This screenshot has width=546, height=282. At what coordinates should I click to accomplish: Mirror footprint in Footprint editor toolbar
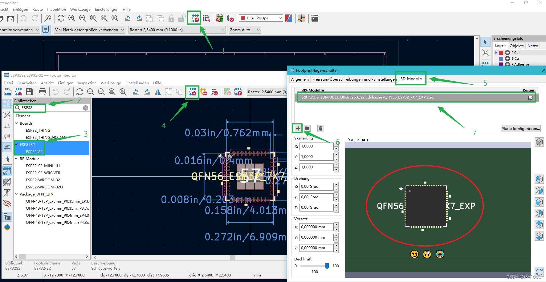coord(158,92)
